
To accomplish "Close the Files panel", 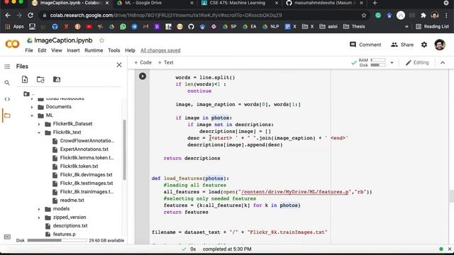I will coord(119,64).
